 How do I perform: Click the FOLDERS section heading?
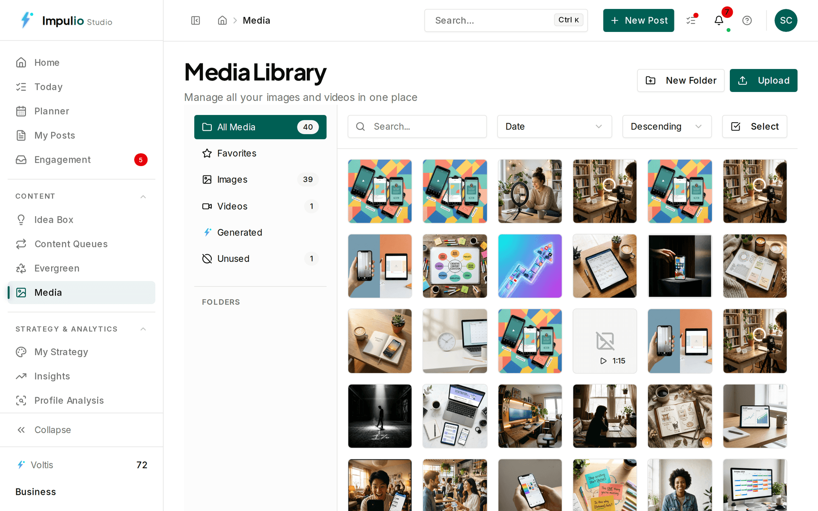[221, 302]
